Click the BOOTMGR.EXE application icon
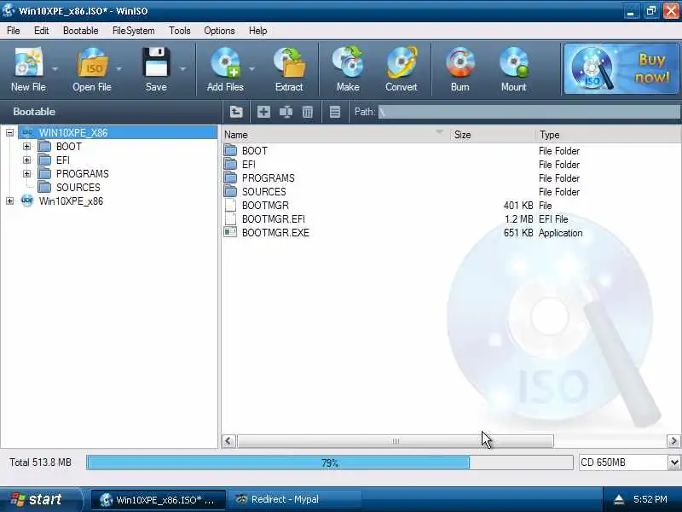 pos(230,232)
